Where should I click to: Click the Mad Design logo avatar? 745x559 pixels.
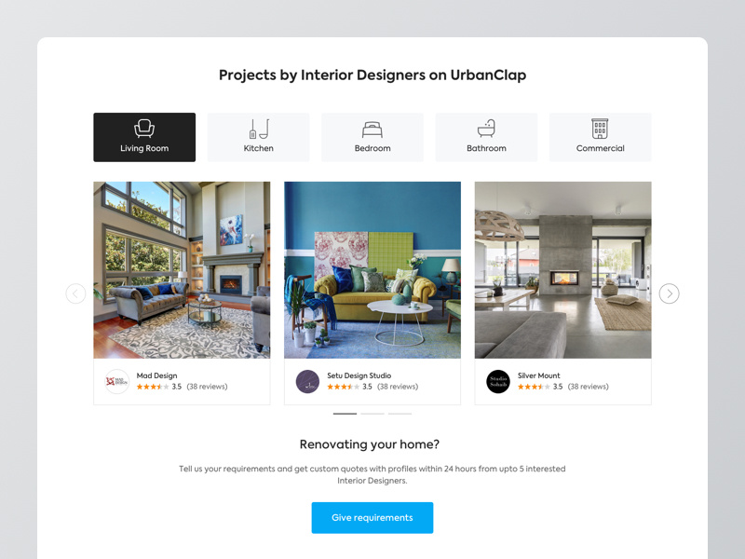point(117,381)
